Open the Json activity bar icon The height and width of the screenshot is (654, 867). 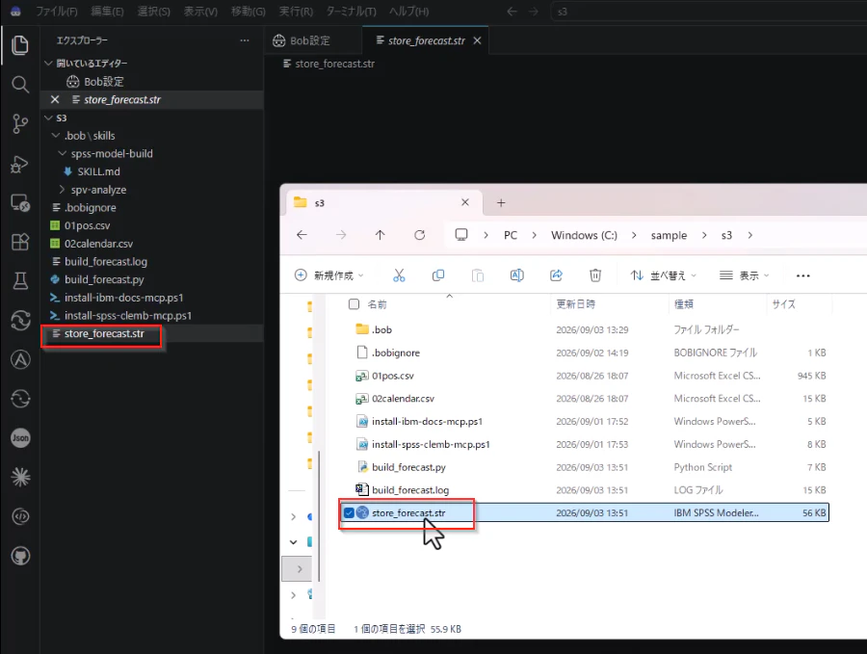[20, 438]
